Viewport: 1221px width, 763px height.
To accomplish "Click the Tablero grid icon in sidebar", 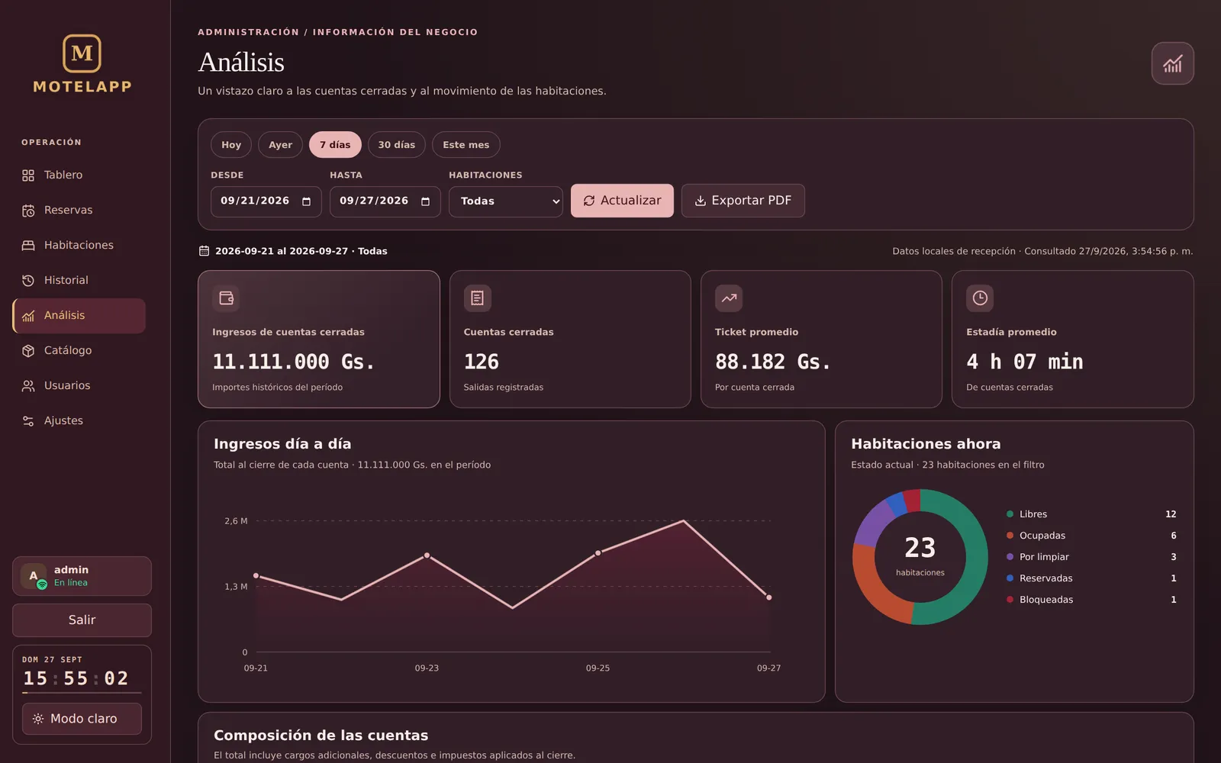I will [x=28, y=175].
